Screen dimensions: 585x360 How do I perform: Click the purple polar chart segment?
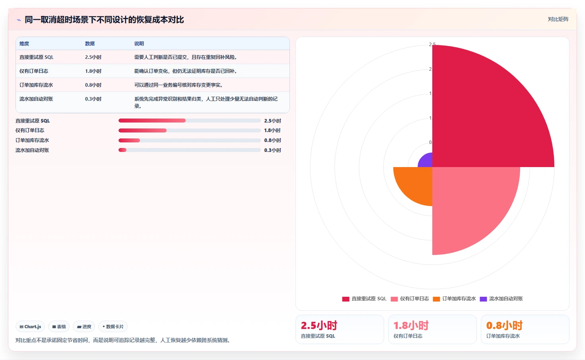[x=427, y=162]
